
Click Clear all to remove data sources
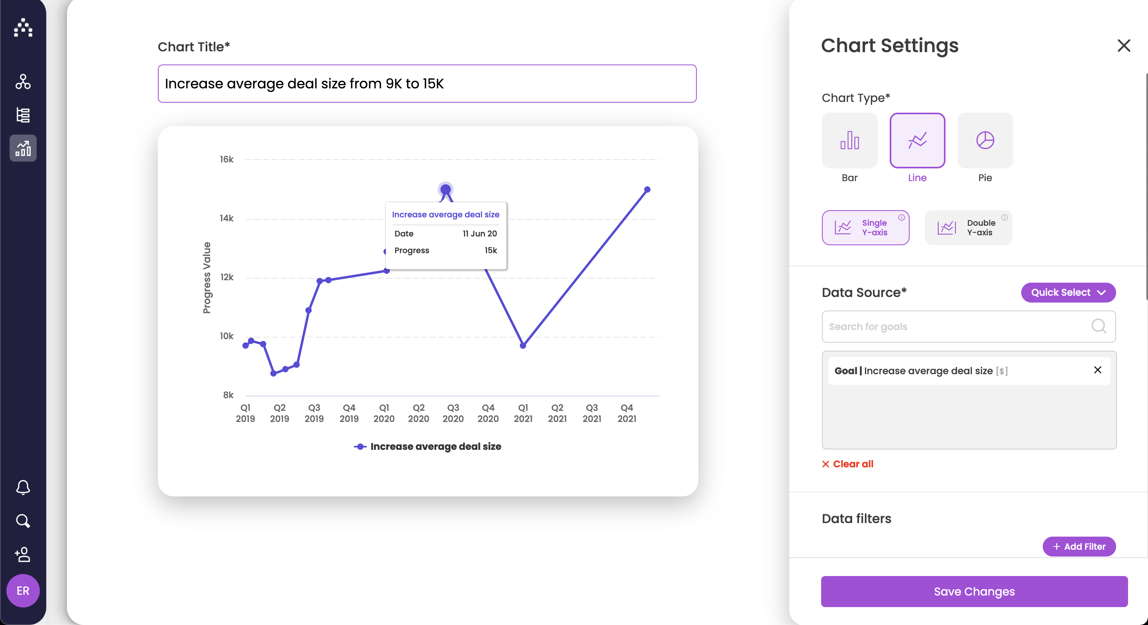(x=847, y=464)
